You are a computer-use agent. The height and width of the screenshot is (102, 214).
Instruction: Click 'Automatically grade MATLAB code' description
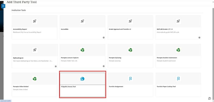(168, 32)
